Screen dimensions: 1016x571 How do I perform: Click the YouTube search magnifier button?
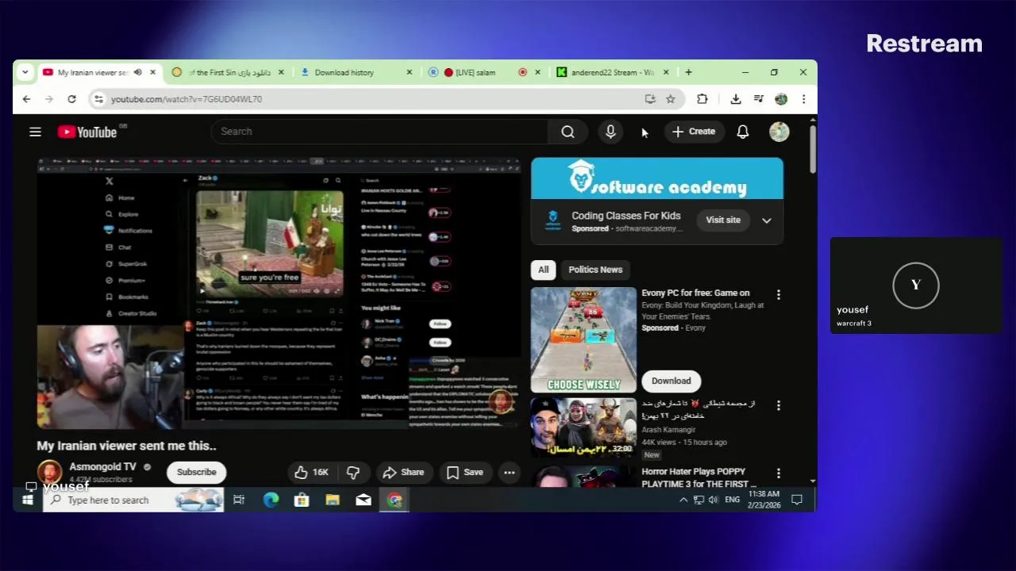coord(568,132)
